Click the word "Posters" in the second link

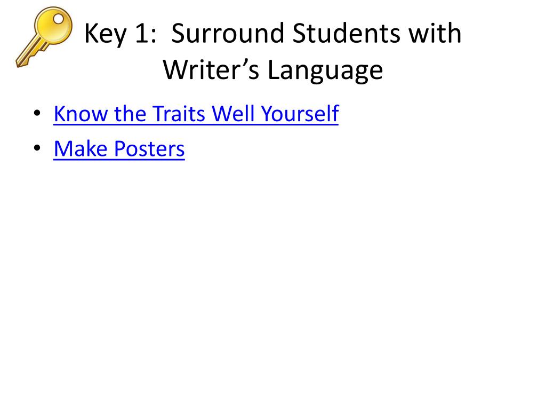[x=149, y=149]
